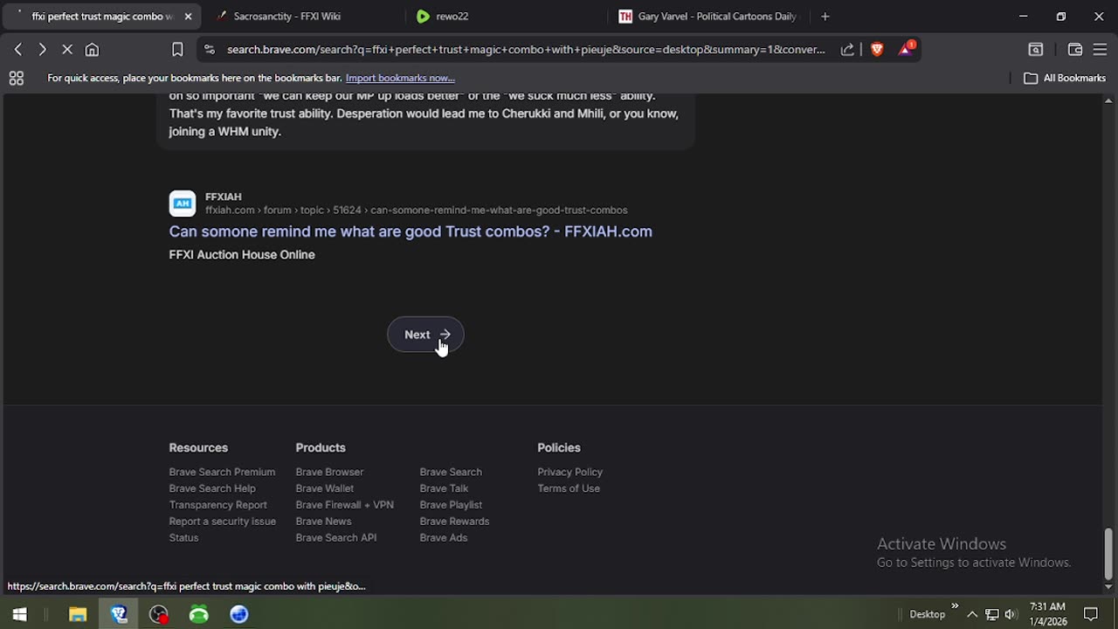Go forward with the browser forward arrow
This screenshot has width=1118, height=629.
click(42, 50)
